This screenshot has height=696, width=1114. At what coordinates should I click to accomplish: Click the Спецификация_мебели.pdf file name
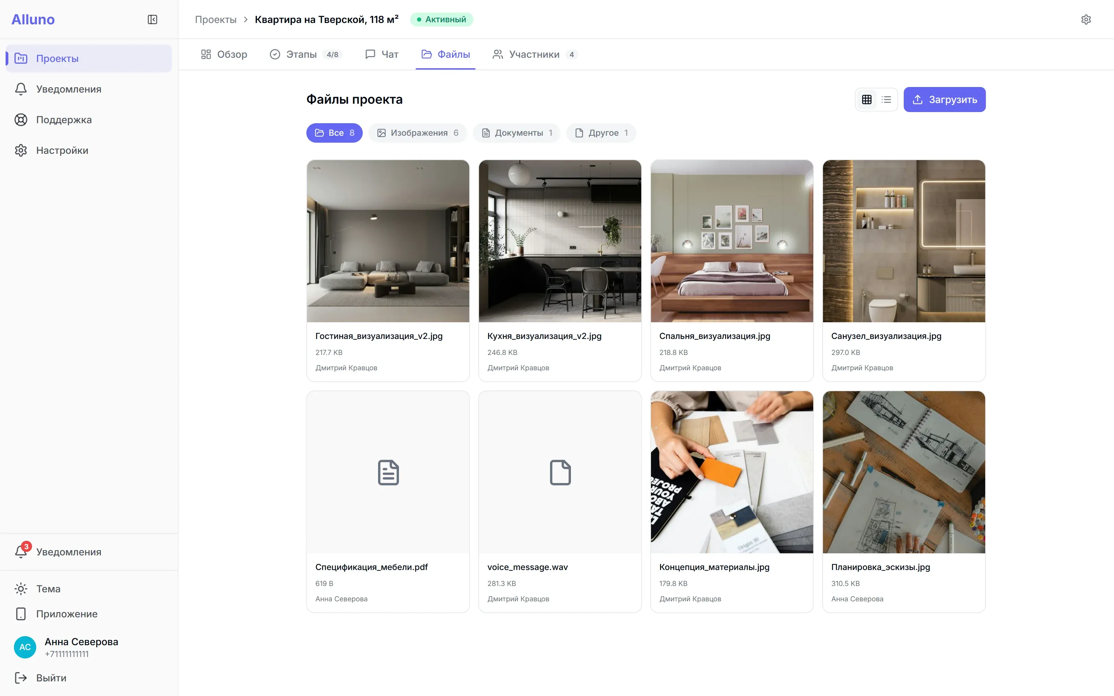pos(371,567)
